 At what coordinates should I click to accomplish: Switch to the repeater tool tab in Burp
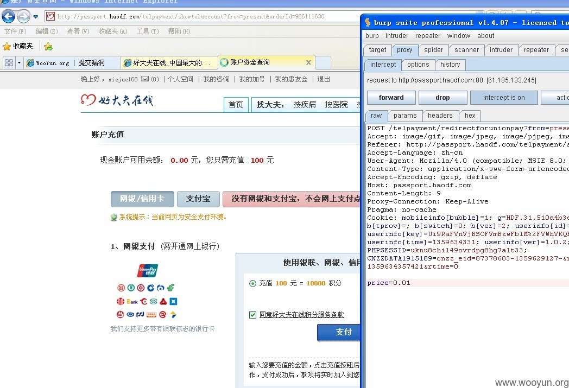(x=536, y=50)
